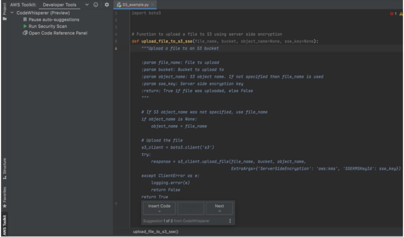Click the Favorites star icon

pyautogui.click(x=5, y=206)
